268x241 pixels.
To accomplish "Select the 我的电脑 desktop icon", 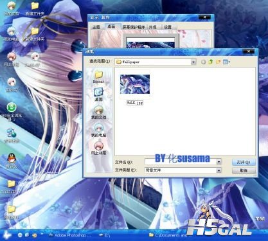I will [x=11, y=34].
